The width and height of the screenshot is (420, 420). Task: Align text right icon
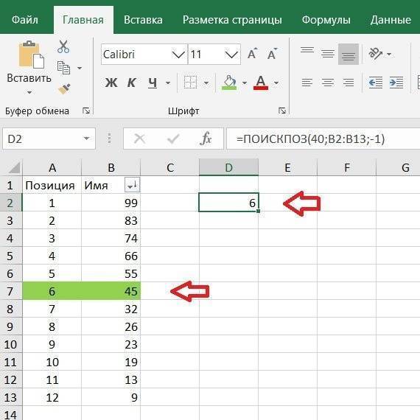click(x=349, y=83)
